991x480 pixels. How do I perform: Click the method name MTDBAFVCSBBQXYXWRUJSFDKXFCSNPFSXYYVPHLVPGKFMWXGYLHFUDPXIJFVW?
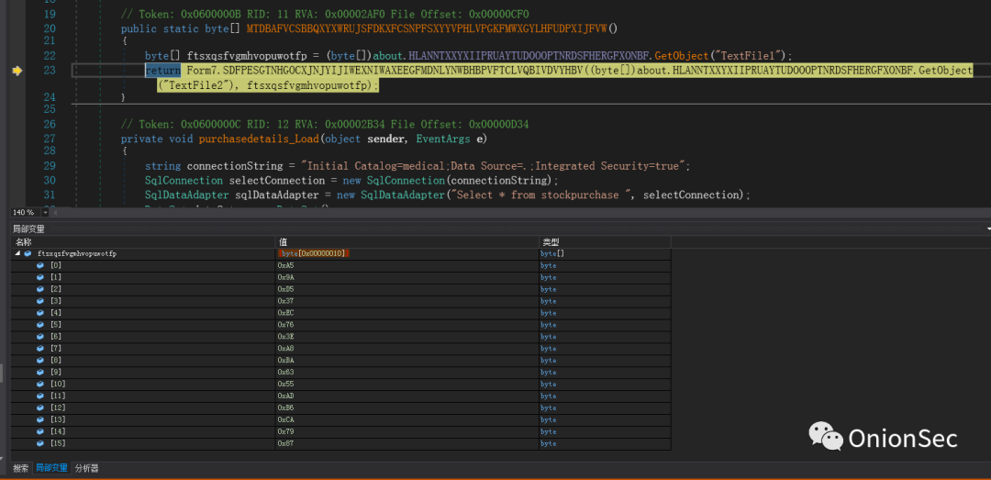click(428, 28)
